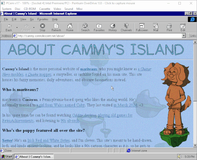Click the status bar page icon beside Done
The image size is (197, 160).
[x=2, y=151]
